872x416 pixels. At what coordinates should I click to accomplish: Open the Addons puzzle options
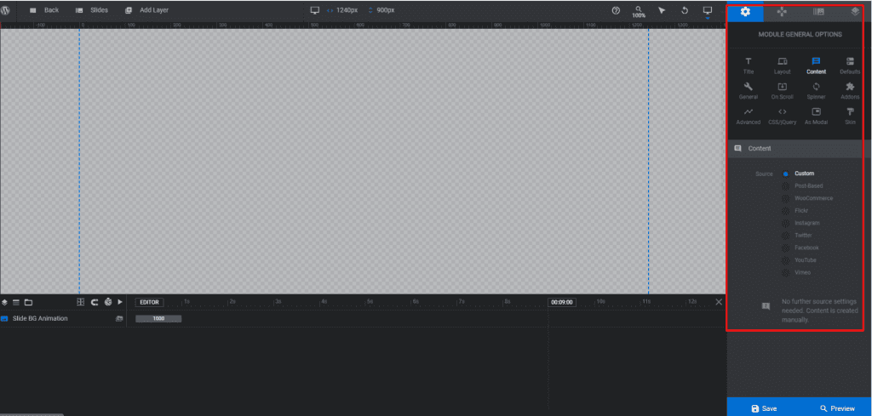coord(850,91)
